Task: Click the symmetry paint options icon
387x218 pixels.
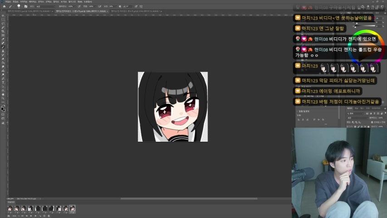Action: click(x=141, y=6)
